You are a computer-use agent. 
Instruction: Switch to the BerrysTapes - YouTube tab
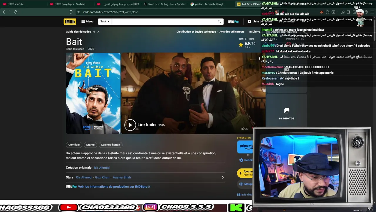pyautogui.click(x=70, y=4)
